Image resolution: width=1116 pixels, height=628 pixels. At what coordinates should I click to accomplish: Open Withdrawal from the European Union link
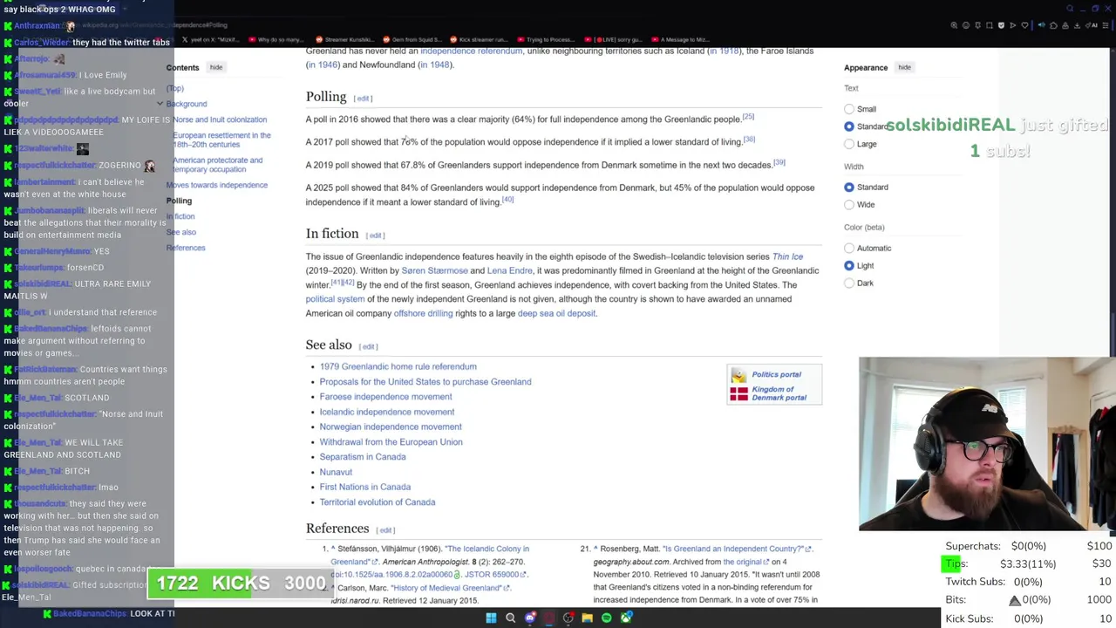391,442
